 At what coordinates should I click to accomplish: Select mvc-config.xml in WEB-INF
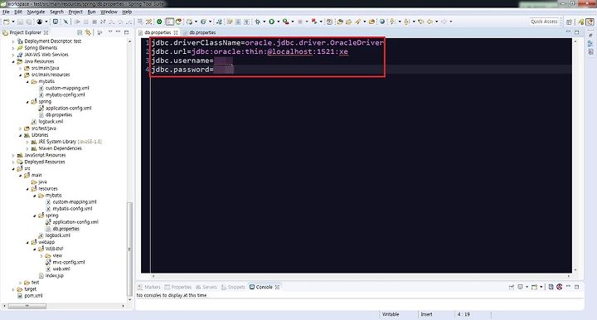tap(69, 262)
